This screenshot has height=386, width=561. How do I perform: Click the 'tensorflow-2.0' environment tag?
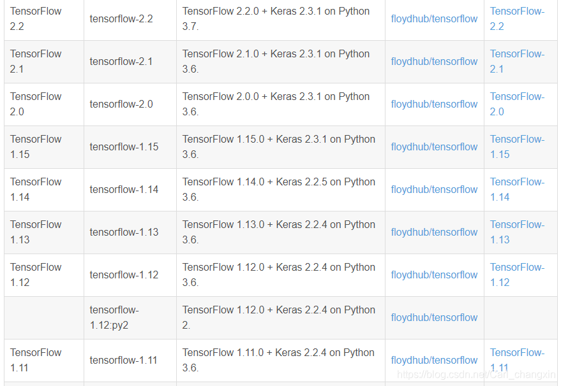pos(121,104)
